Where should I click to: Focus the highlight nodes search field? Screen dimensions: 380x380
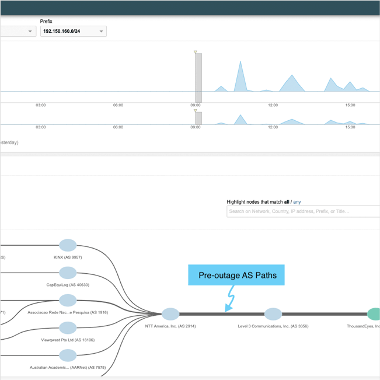(x=303, y=211)
